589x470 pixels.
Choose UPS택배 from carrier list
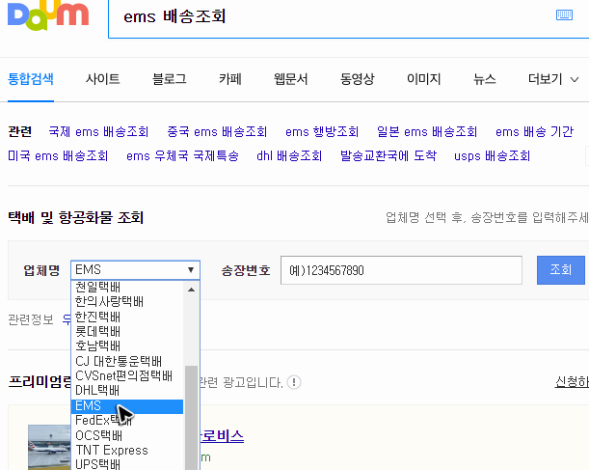tap(127, 464)
